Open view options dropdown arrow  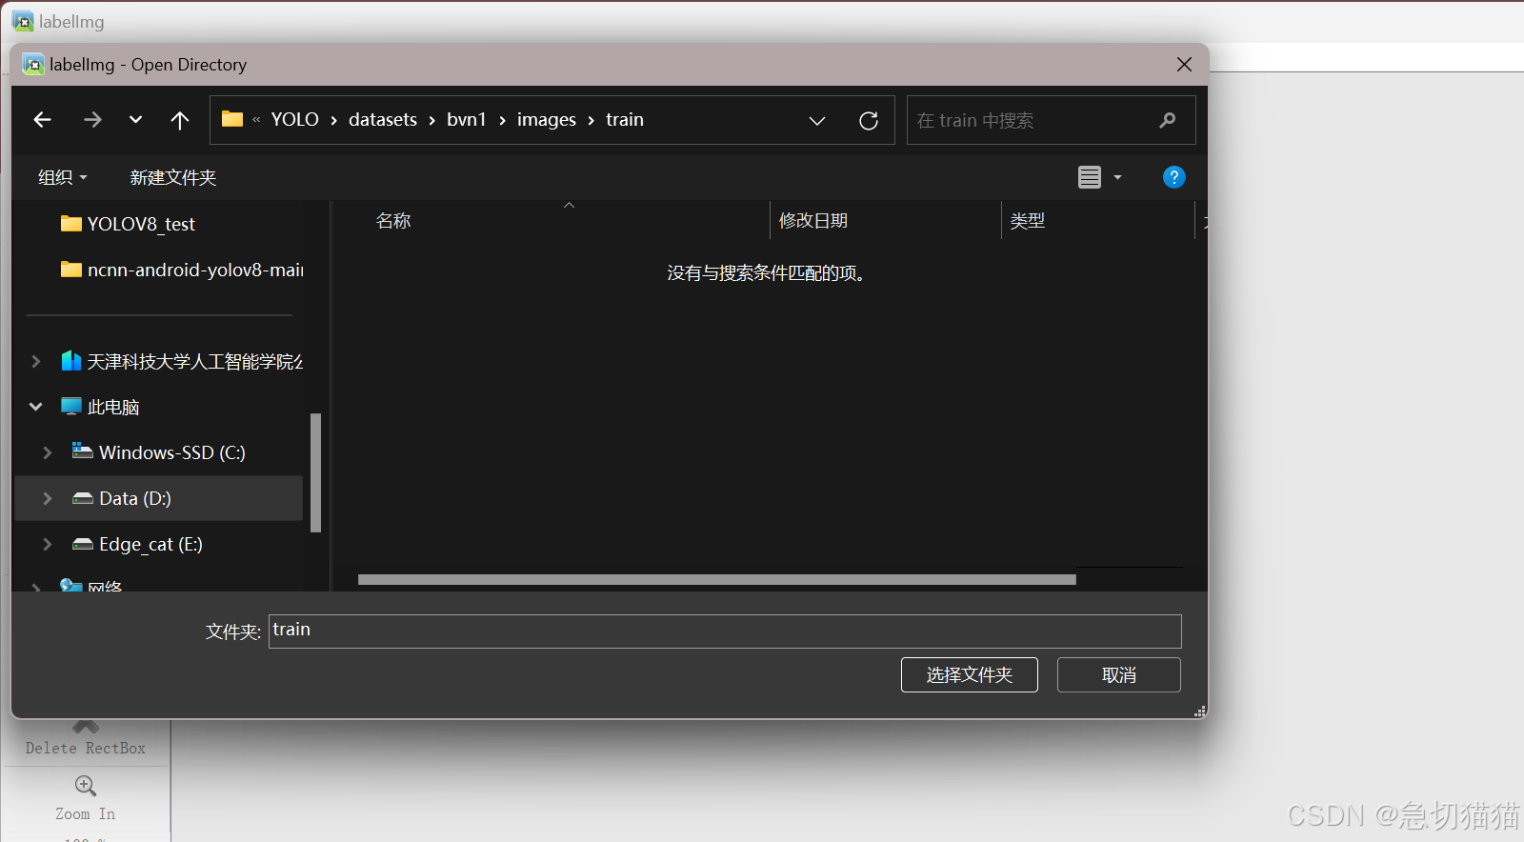[1118, 178]
